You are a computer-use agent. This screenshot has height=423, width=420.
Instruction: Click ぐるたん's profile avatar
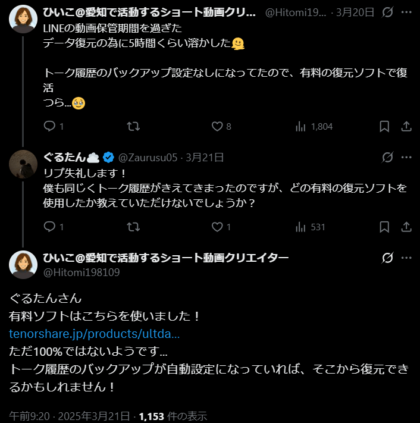(23, 164)
